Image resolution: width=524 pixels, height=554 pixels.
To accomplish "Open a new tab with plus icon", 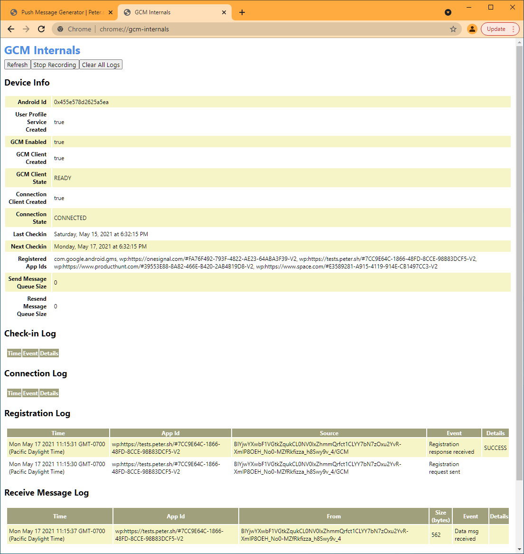I will pyautogui.click(x=242, y=12).
